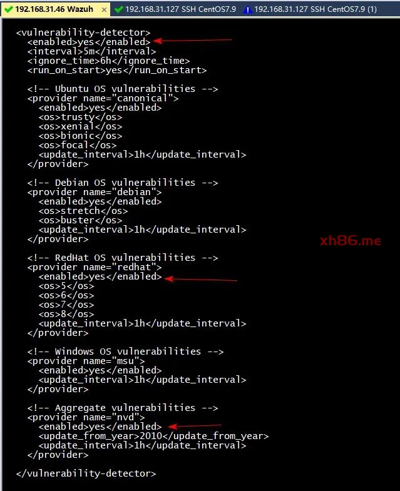Screen dimensions: 400x491
Task: Click the closing vulnerability-detector tag
Action: coord(86,473)
